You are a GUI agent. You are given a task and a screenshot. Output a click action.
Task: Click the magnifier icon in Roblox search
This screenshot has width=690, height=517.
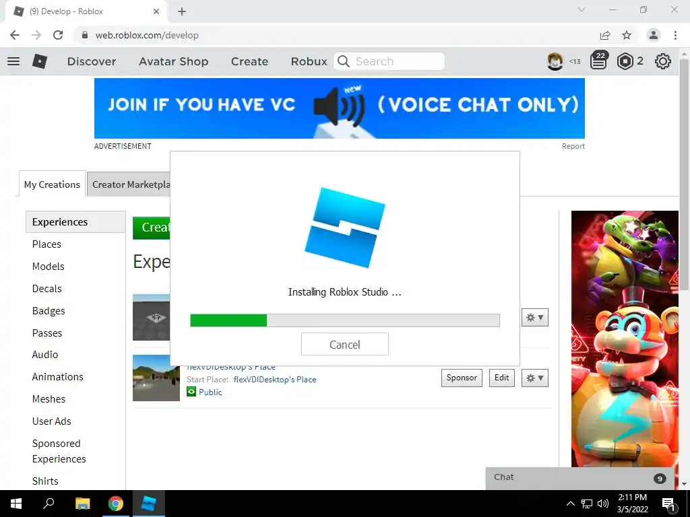click(344, 61)
